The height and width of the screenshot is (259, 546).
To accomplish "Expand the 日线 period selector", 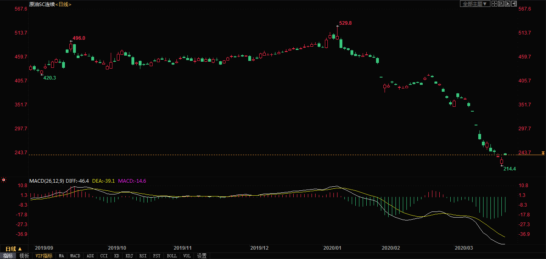I will 13,248.
